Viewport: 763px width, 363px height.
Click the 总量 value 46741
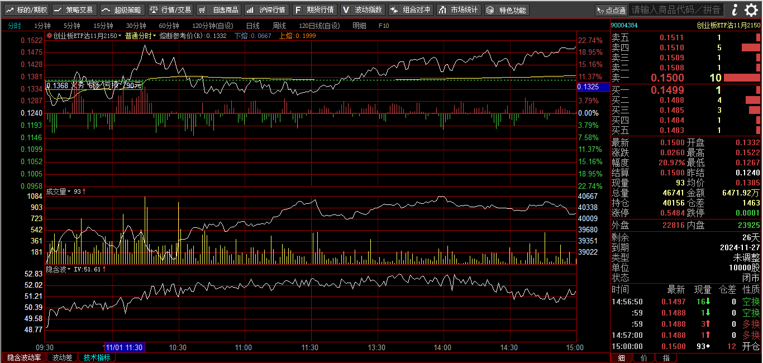click(673, 193)
